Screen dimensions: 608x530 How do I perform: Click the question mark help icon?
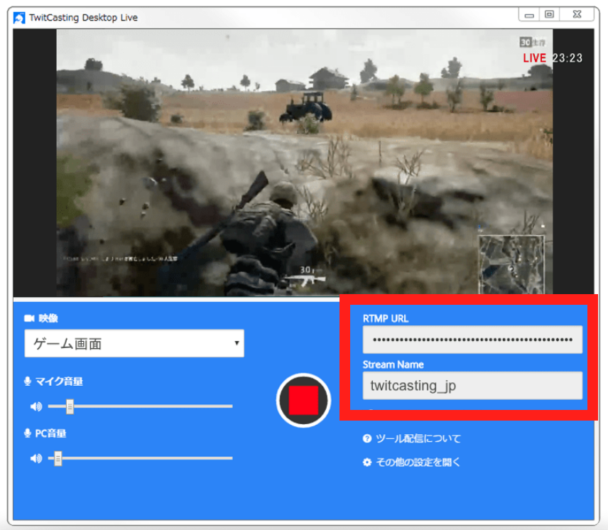point(367,438)
